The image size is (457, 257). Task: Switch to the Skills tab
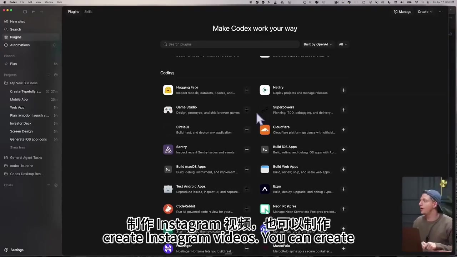pos(88,12)
